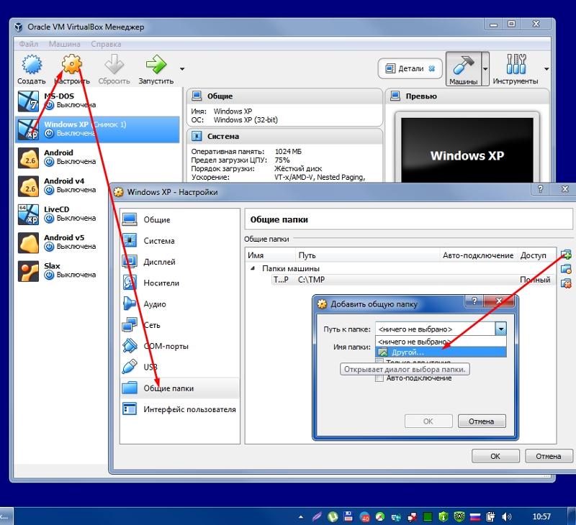Image resolution: width=576 pixels, height=525 pixels.
Task: Click the taskbar clock showing 10:57
Action: 541,517
